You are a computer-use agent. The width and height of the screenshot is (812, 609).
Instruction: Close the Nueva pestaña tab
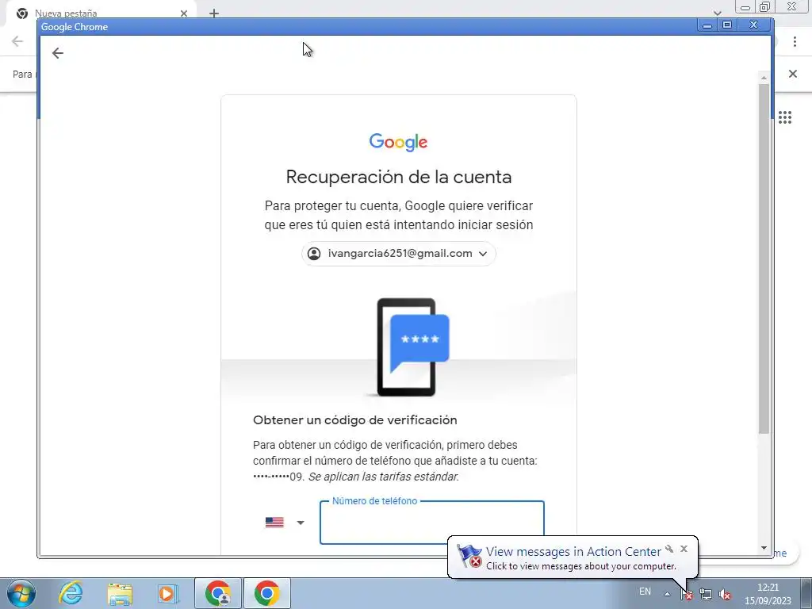pyautogui.click(x=184, y=13)
